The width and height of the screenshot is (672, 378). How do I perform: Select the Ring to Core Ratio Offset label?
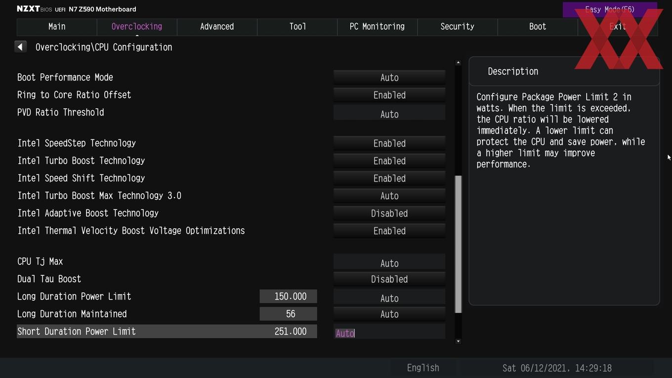click(74, 95)
